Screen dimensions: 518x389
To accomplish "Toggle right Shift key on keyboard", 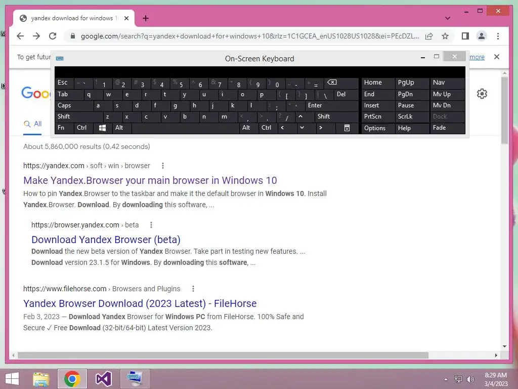I will point(336,116).
